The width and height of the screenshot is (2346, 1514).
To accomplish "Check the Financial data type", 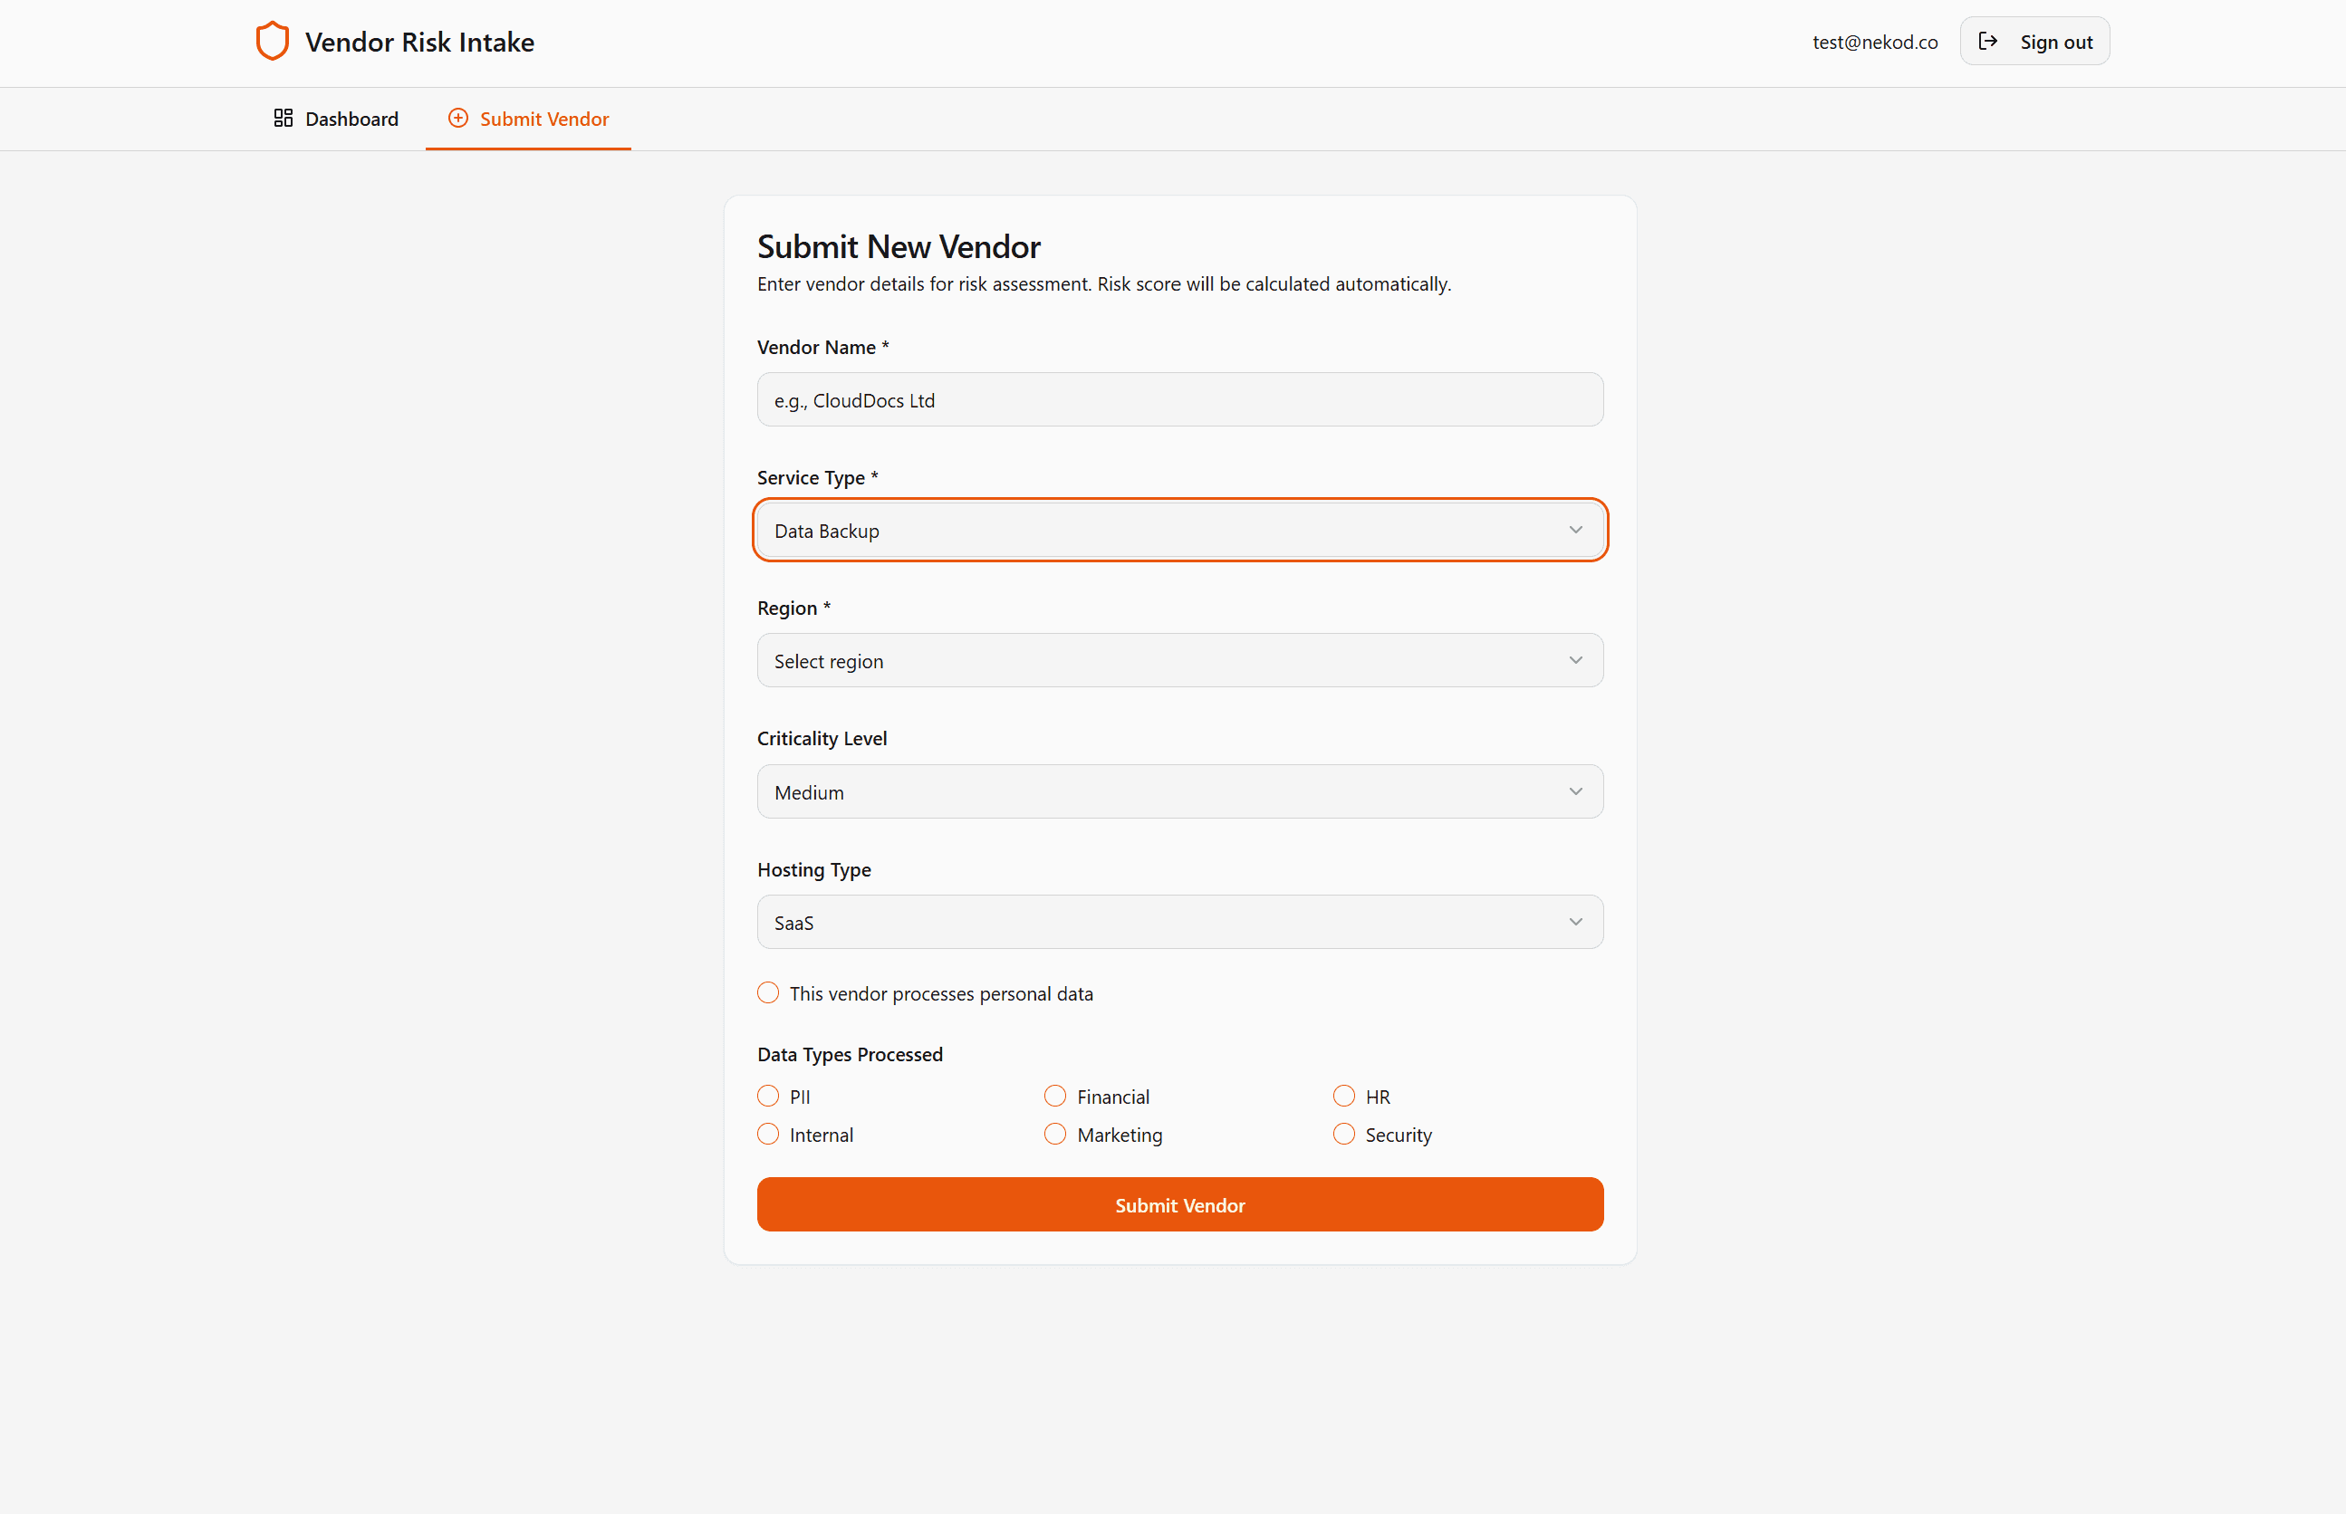I will coord(1055,1097).
